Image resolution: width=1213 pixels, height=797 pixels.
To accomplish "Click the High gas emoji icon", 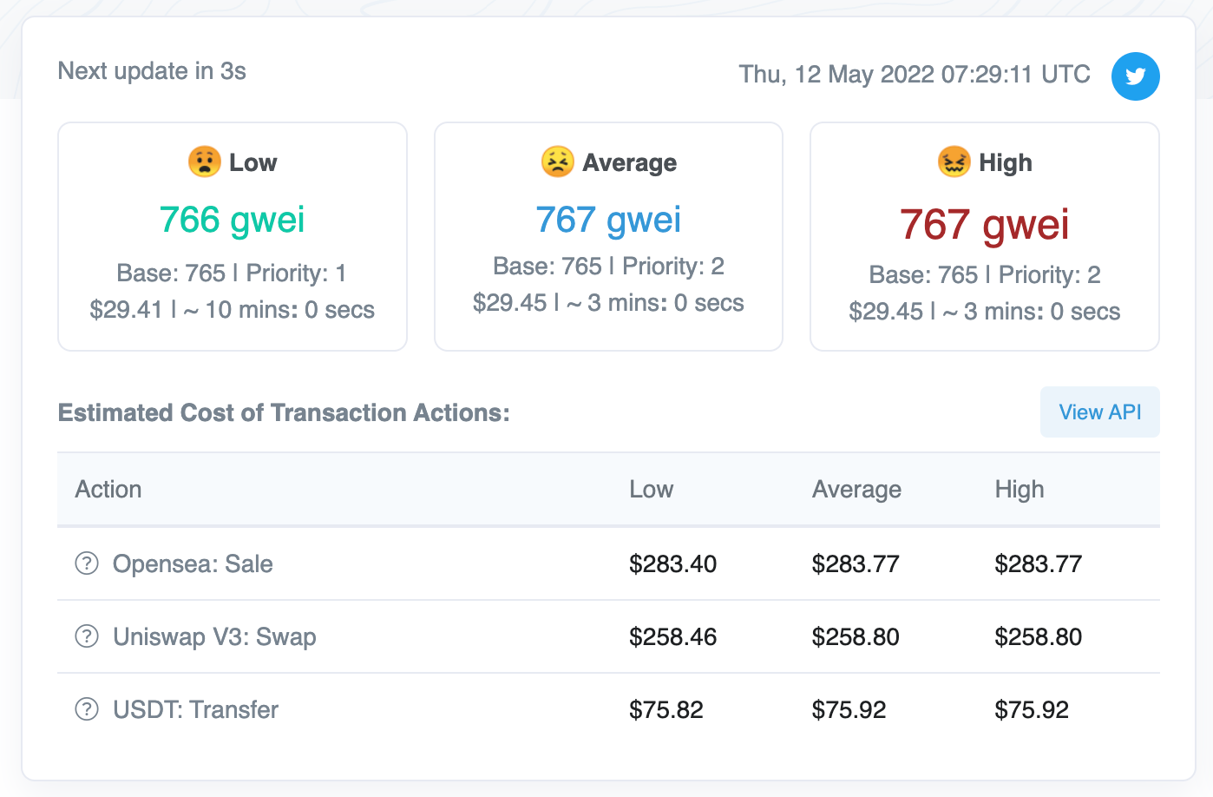I will click(x=954, y=161).
